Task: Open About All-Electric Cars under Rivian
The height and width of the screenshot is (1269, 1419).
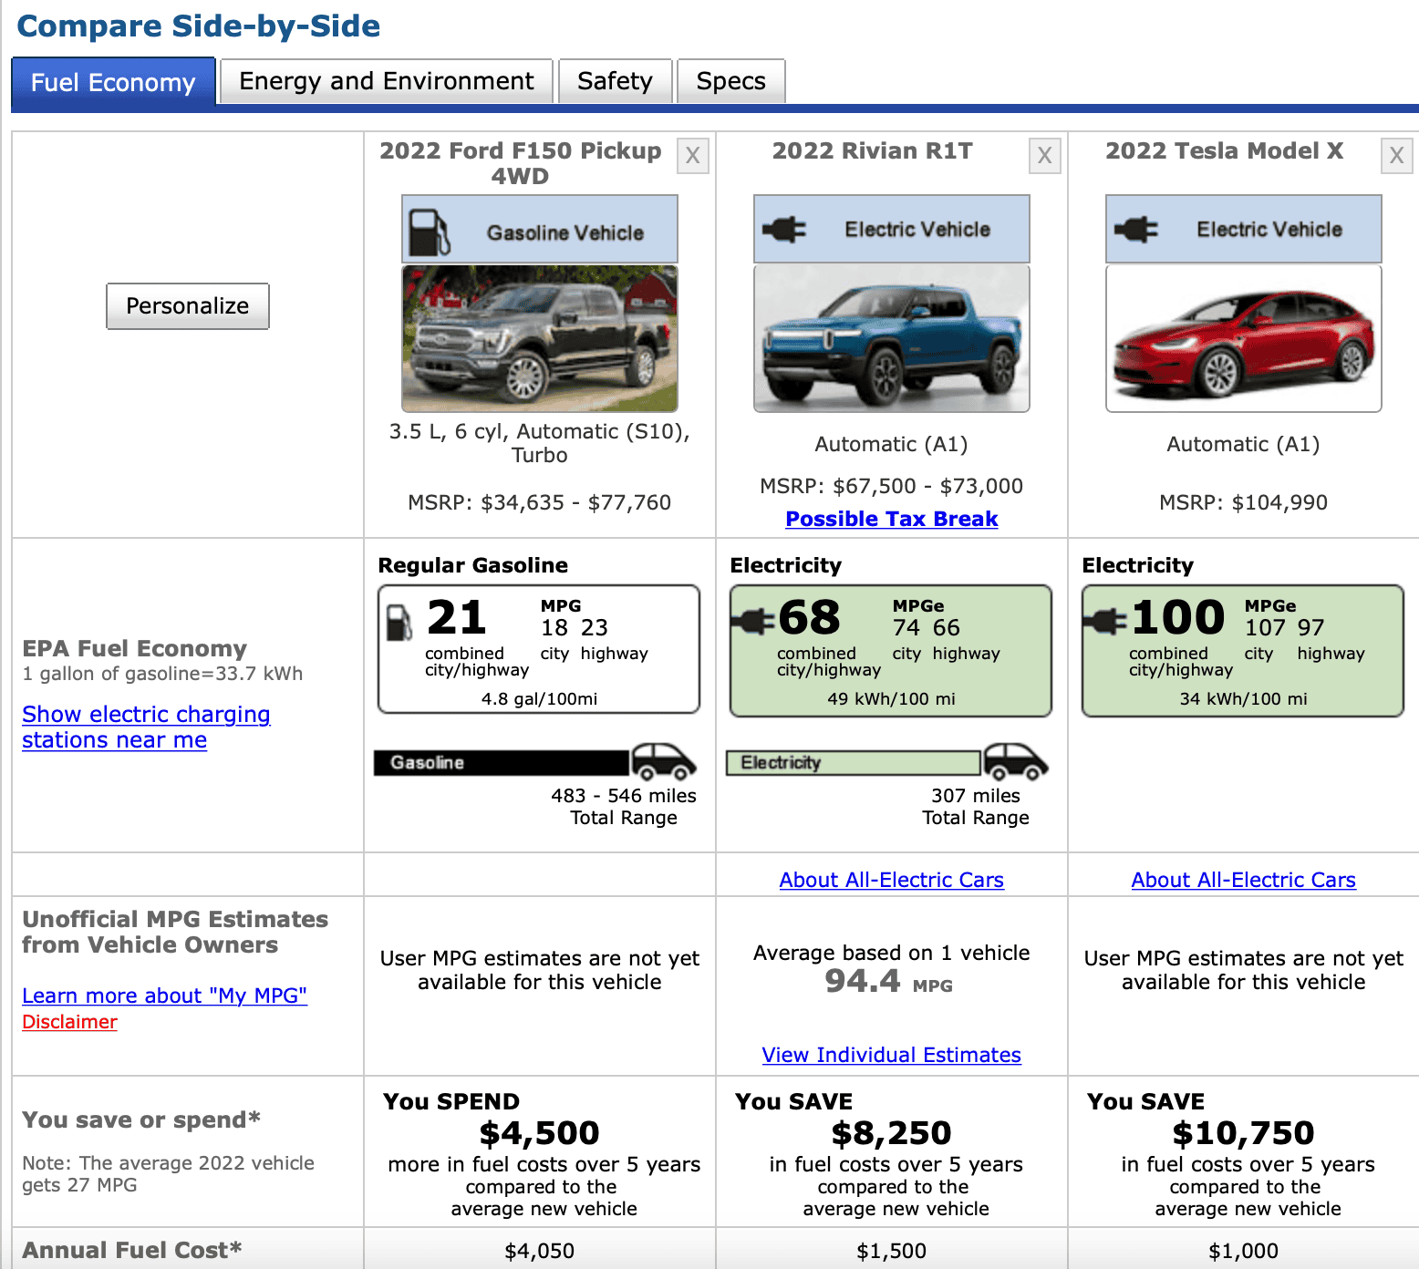Action: click(x=891, y=880)
